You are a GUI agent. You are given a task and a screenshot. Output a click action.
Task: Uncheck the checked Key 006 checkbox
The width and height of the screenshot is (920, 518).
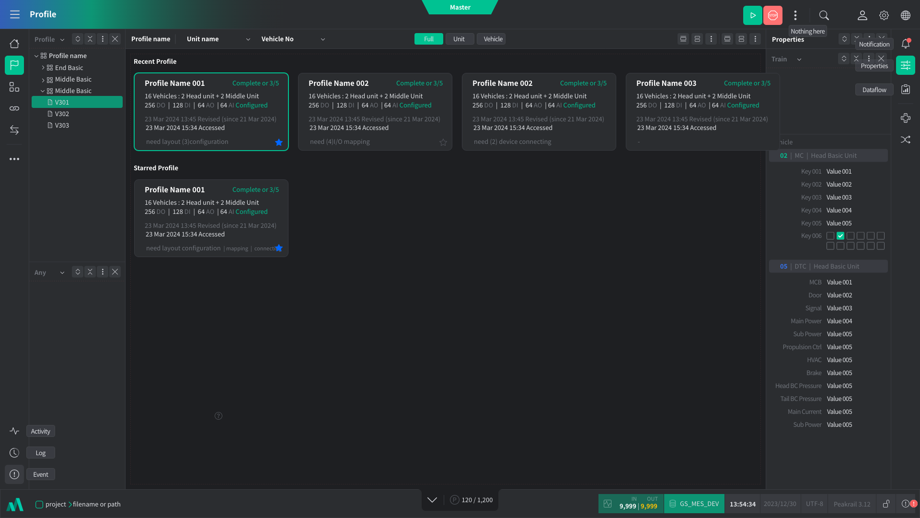pyautogui.click(x=840, y=236)
